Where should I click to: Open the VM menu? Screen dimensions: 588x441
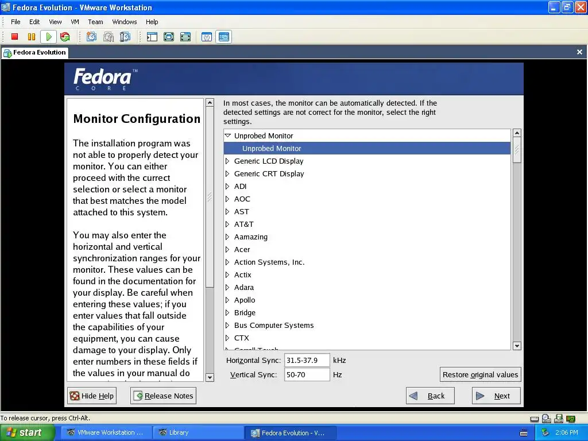(75, 22)
